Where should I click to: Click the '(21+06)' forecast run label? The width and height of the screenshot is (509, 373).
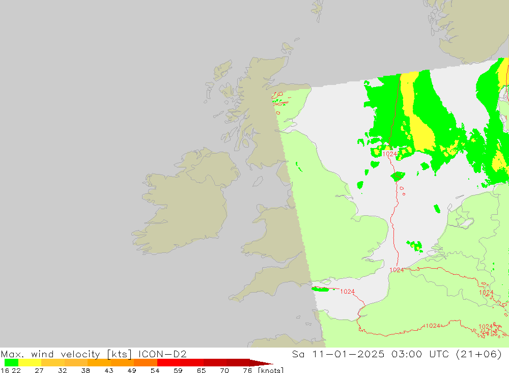(x=479, y=354)
